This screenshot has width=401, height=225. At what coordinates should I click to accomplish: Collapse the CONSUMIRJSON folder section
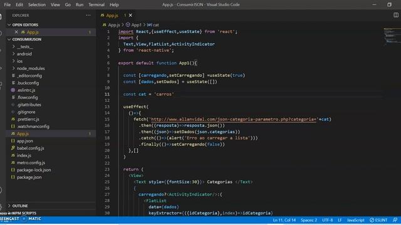tap(51, 39)
